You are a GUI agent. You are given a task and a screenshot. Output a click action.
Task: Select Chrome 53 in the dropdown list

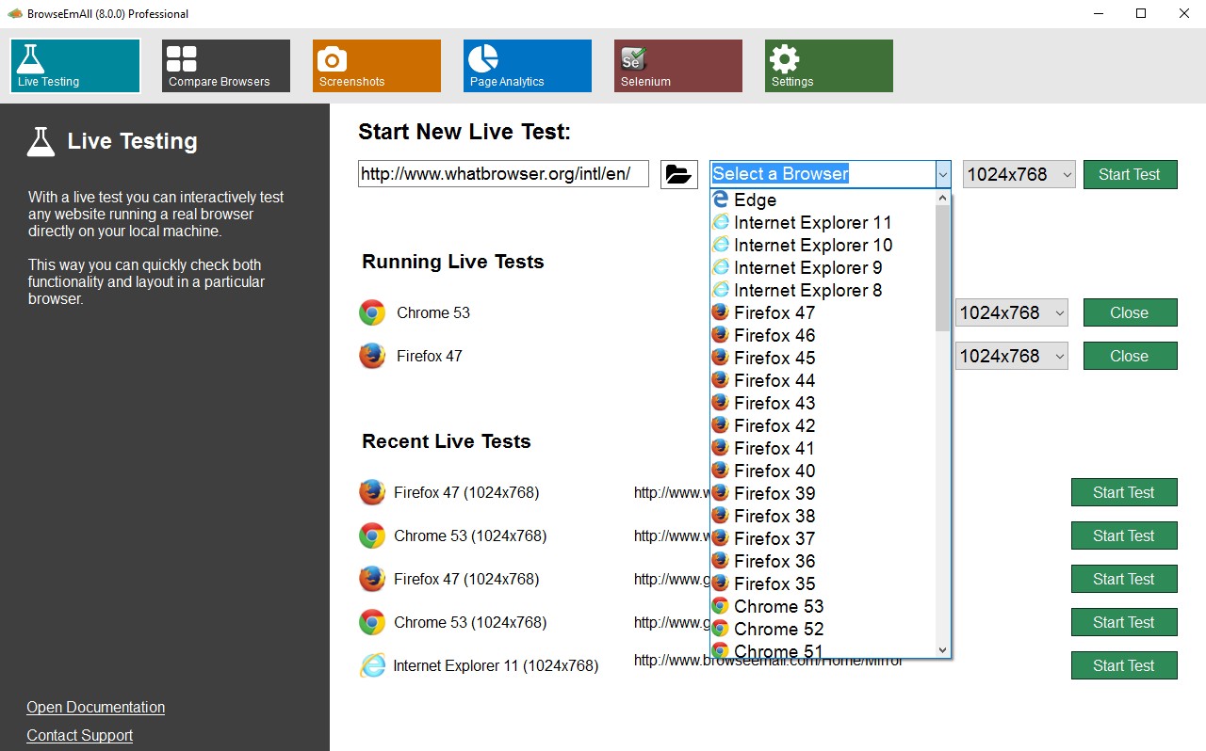(823, 606)
